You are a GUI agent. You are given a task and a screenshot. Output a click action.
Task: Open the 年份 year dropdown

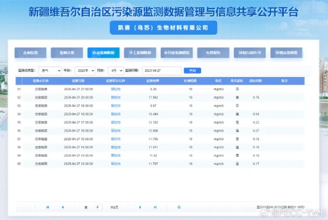85,71
